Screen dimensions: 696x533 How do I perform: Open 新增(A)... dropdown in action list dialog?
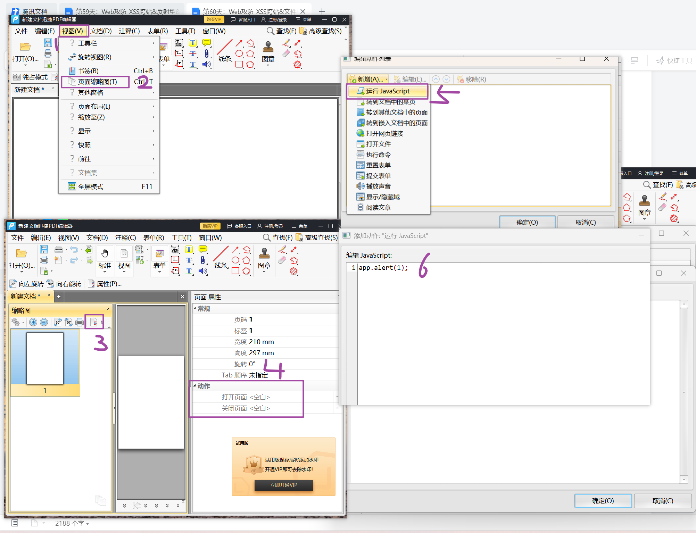pos(368,79)
